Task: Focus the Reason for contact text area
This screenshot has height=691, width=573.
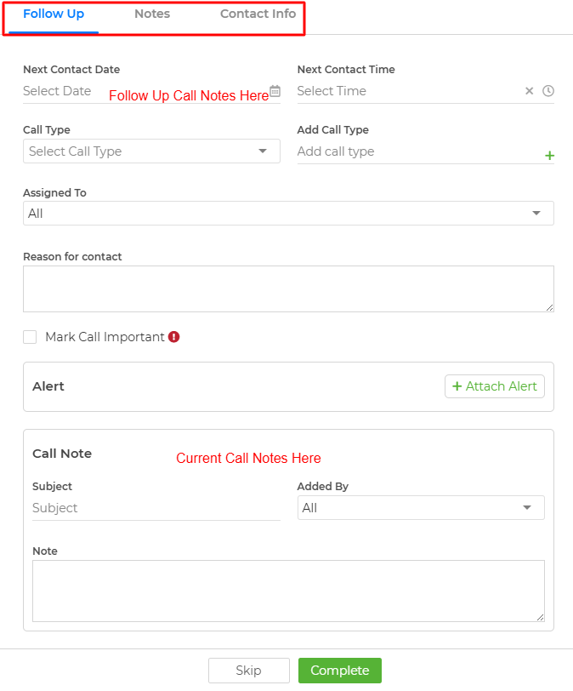Action: coord(288,288)
